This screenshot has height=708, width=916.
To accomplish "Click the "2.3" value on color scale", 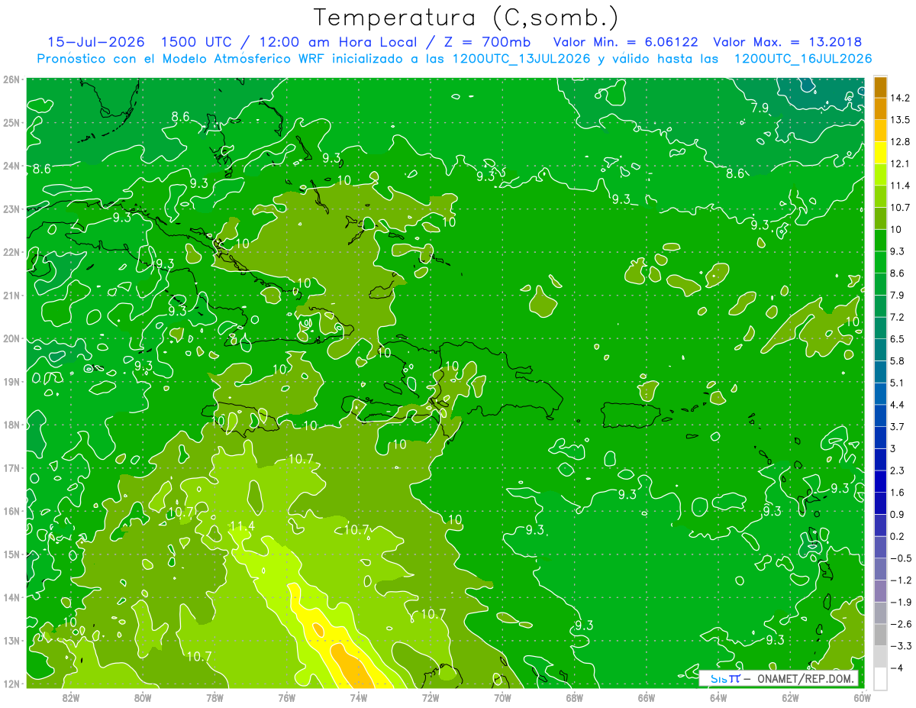I will [898, 470].
